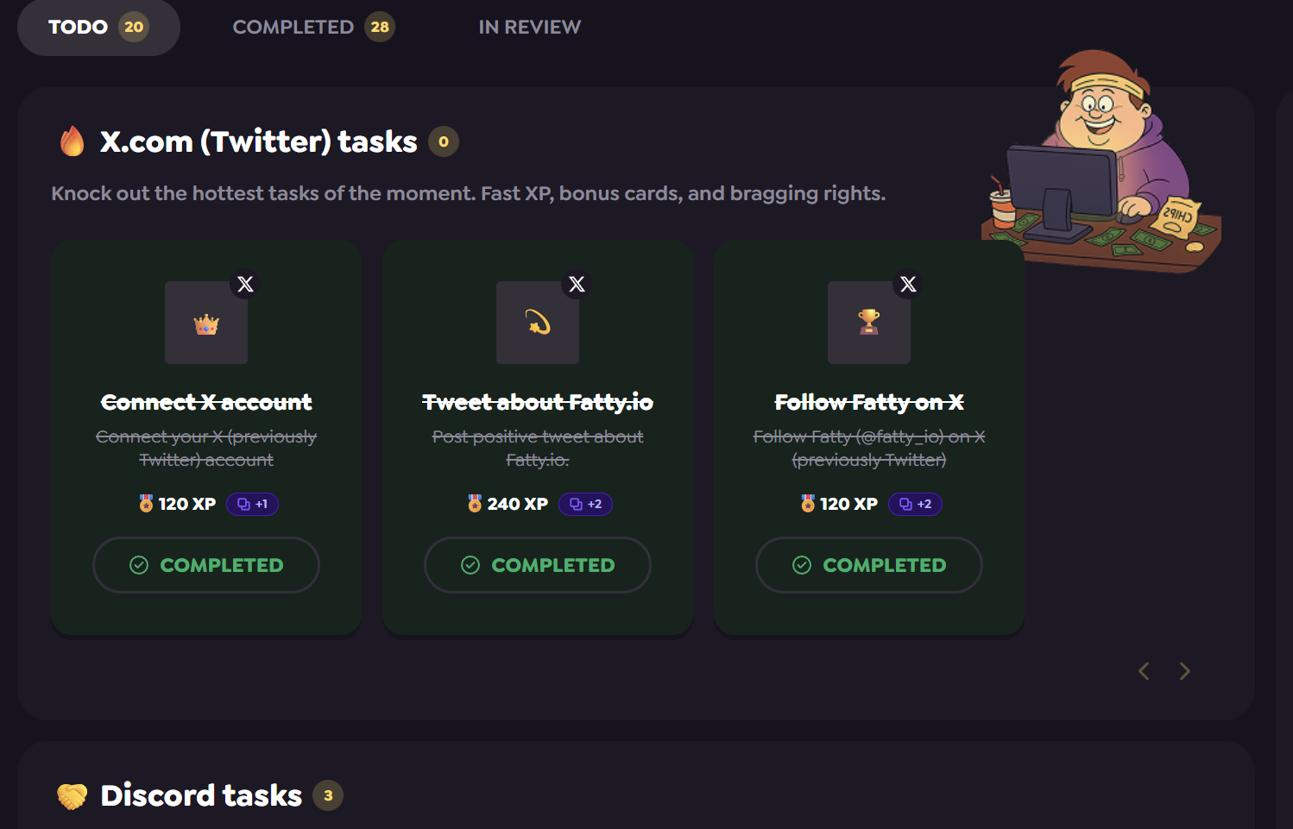Click the Discord tasks count badge

(x=328, y=795)
